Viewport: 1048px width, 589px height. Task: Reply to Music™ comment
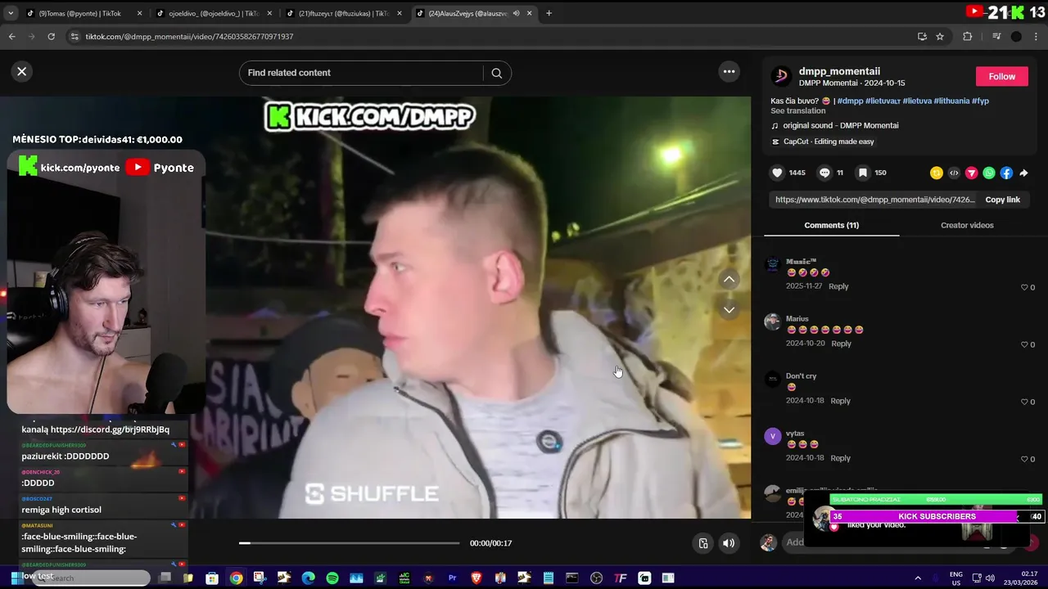coord(838,286)
